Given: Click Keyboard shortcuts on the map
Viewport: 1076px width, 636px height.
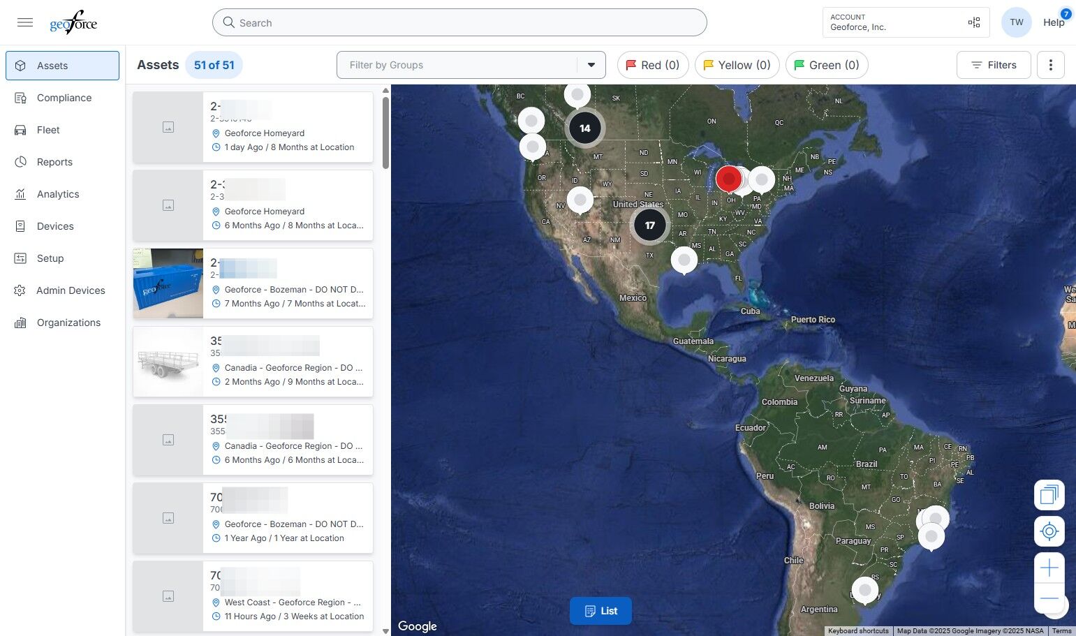Looking at the screenshot, I should [x=858, y=631].
